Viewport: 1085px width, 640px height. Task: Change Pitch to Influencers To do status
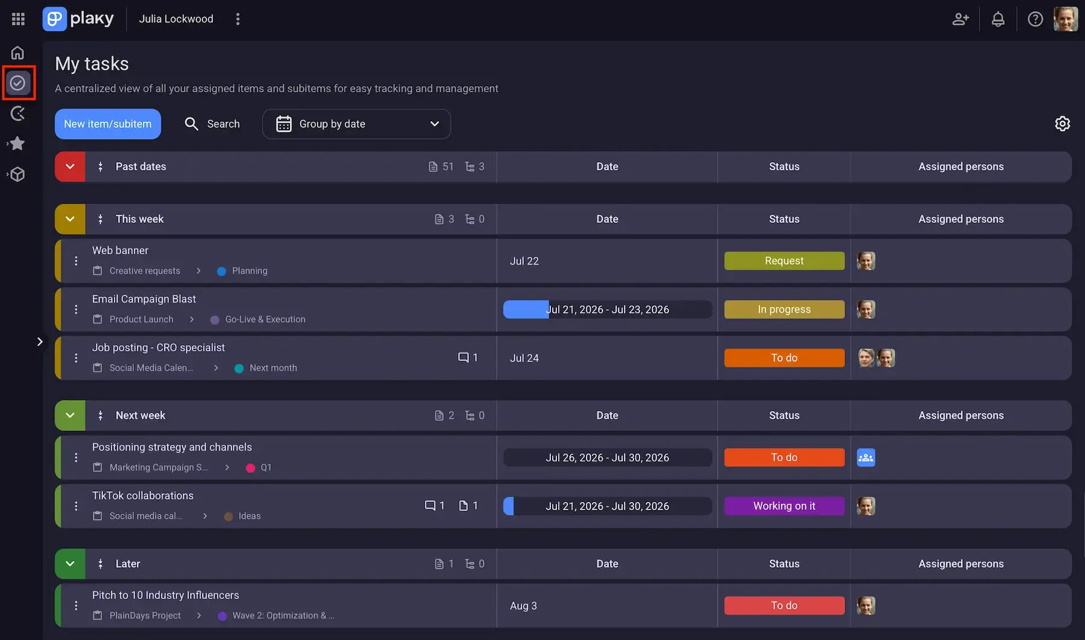pos(784,606)
